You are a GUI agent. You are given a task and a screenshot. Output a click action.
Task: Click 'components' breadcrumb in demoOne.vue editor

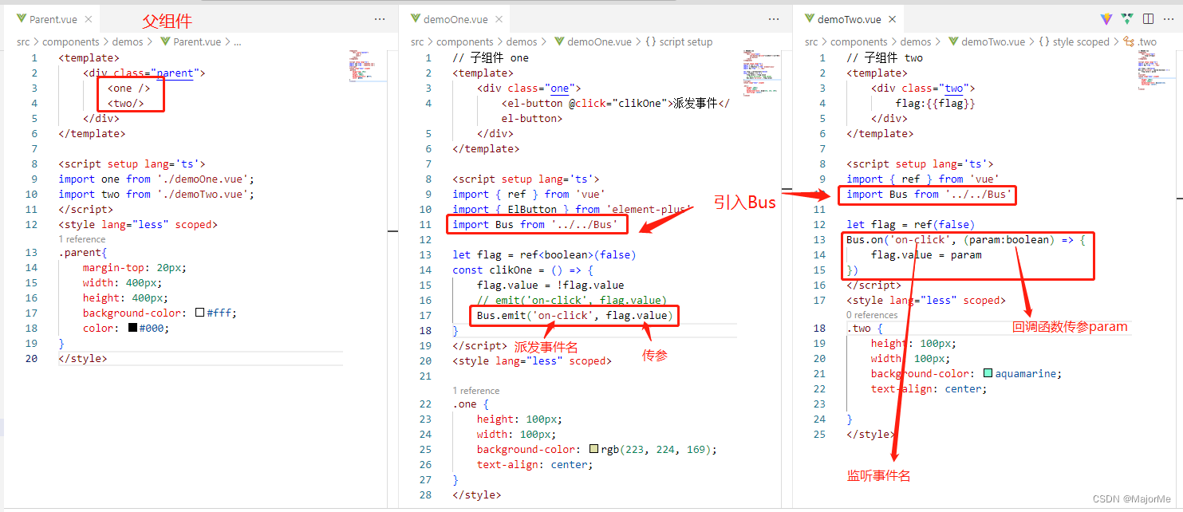pyautogui.click(x=465, y=41)
